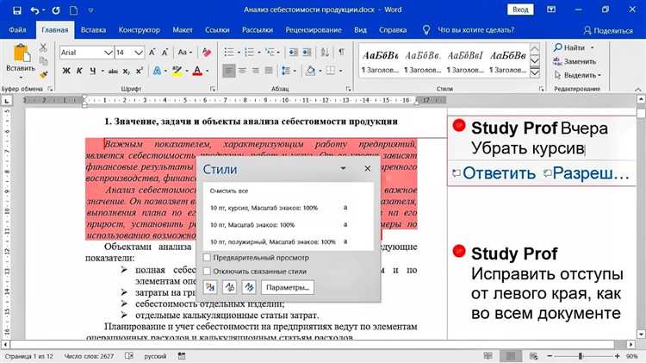Toggle italic (К) formatting

[79, 71]
